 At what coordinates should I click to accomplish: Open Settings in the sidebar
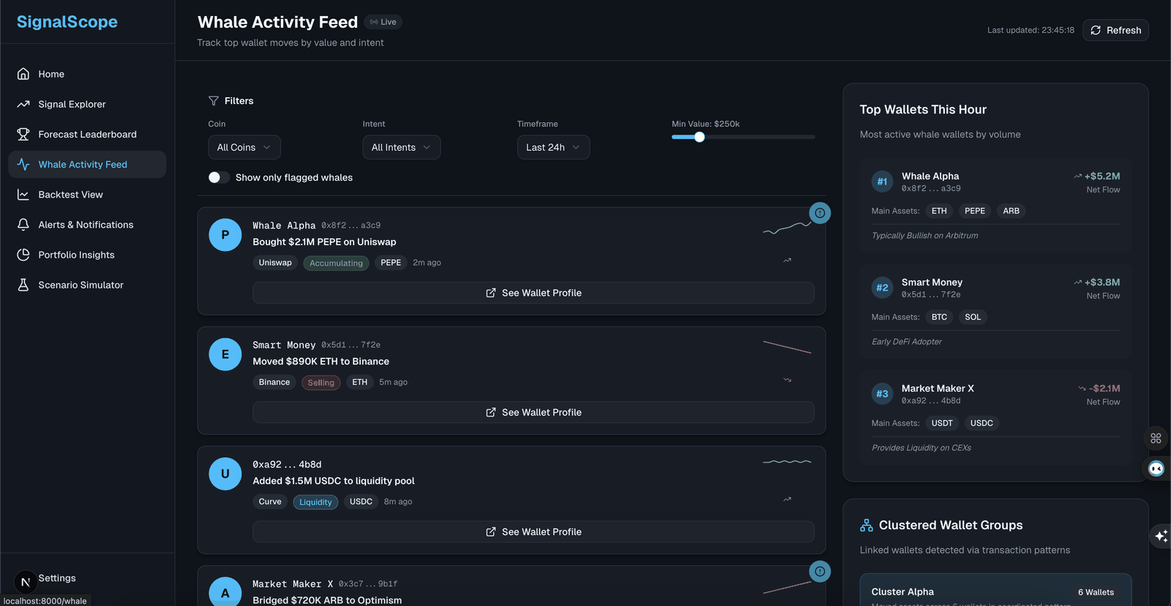pos(57,578)
